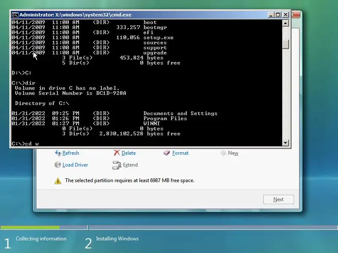This screenshot has height=253, width=338.
Task: Click the '453,824 bytes' text
Action: 142,58
